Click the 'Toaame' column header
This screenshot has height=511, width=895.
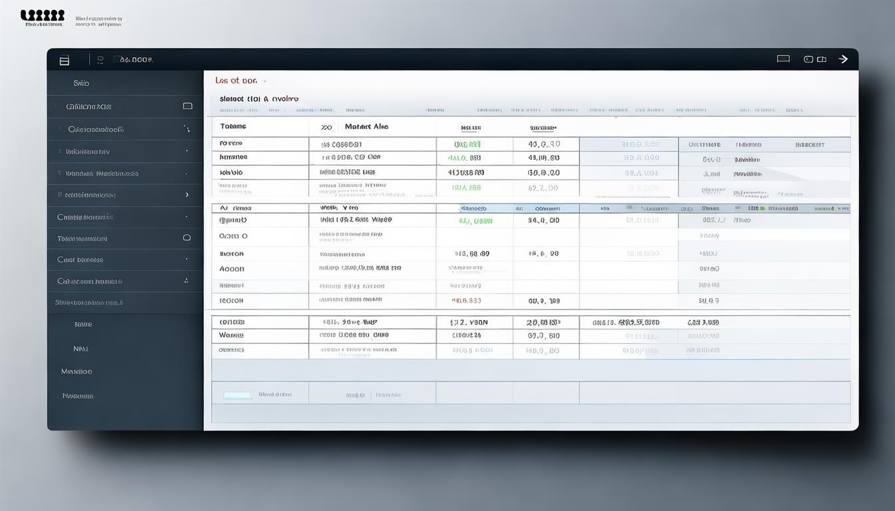coord(233,126)
